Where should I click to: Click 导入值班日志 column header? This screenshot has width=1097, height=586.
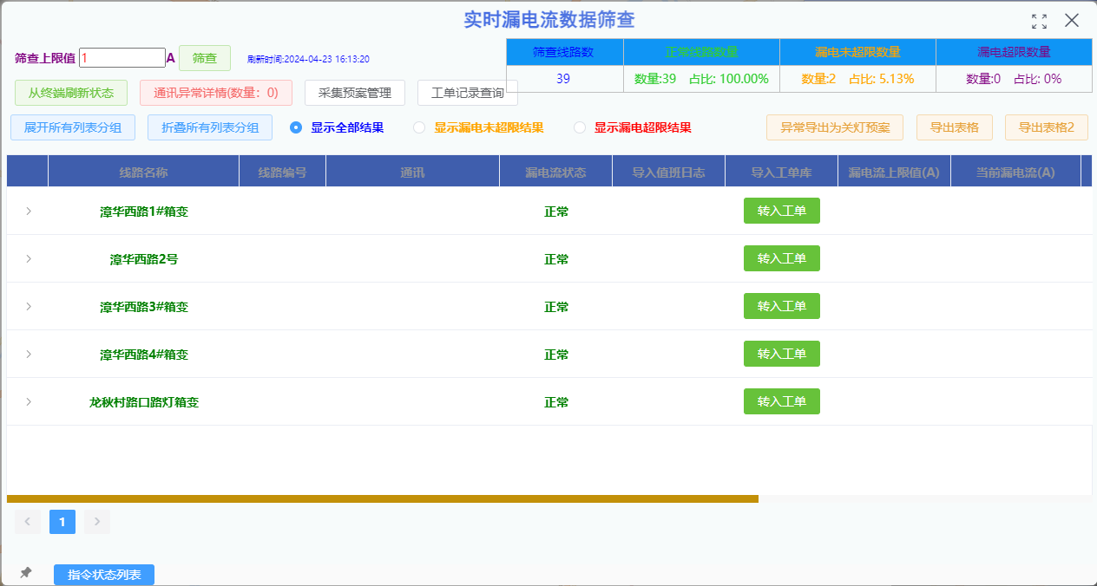pyautogui.click(x=669, y=172)
